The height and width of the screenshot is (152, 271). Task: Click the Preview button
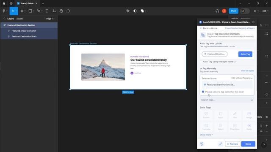pyautogui.click(x=232, y=144)
